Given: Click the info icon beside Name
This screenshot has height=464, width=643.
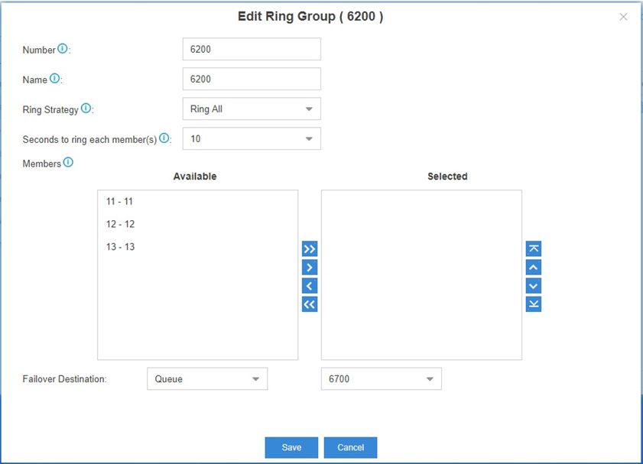Looking at the screenshot, I should 54,78.
